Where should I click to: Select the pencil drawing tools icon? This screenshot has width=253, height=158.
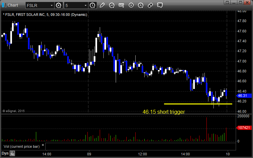click(x=102, y=5)
